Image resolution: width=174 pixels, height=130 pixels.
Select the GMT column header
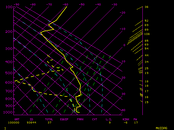point(17,119)
